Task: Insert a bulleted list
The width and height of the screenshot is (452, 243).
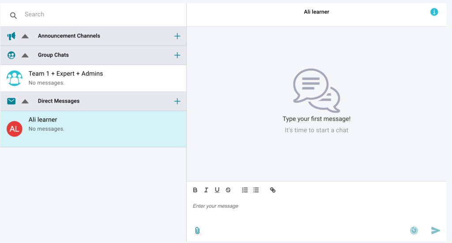Action: (x=256, y=190)
